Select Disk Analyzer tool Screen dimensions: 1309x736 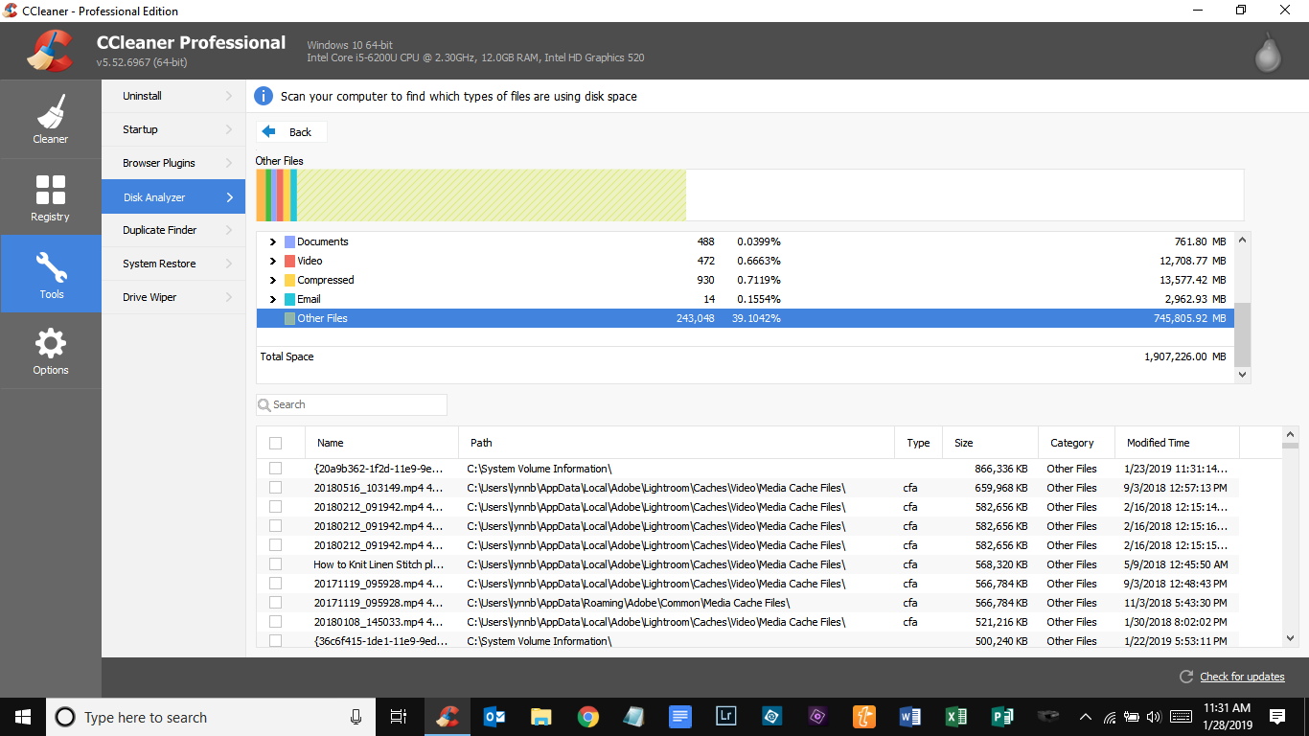(173, 196)
